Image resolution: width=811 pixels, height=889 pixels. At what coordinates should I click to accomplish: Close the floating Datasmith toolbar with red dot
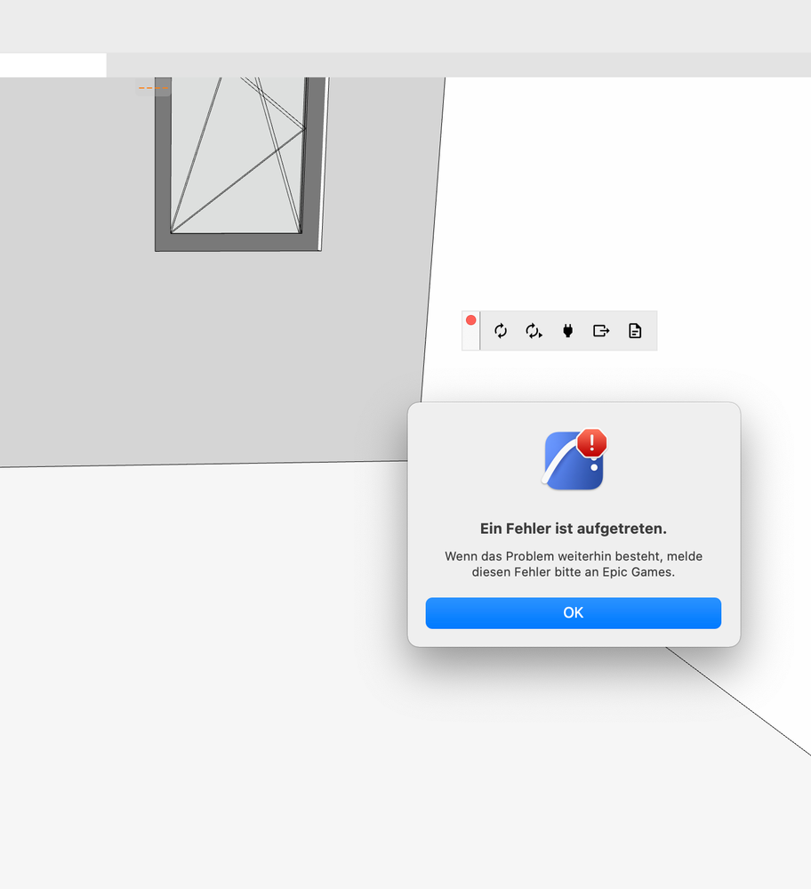point(470,320)
